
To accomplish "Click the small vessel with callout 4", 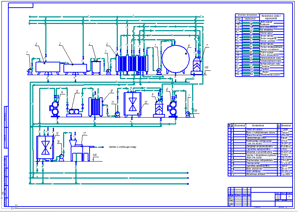I will click(96, 67).
